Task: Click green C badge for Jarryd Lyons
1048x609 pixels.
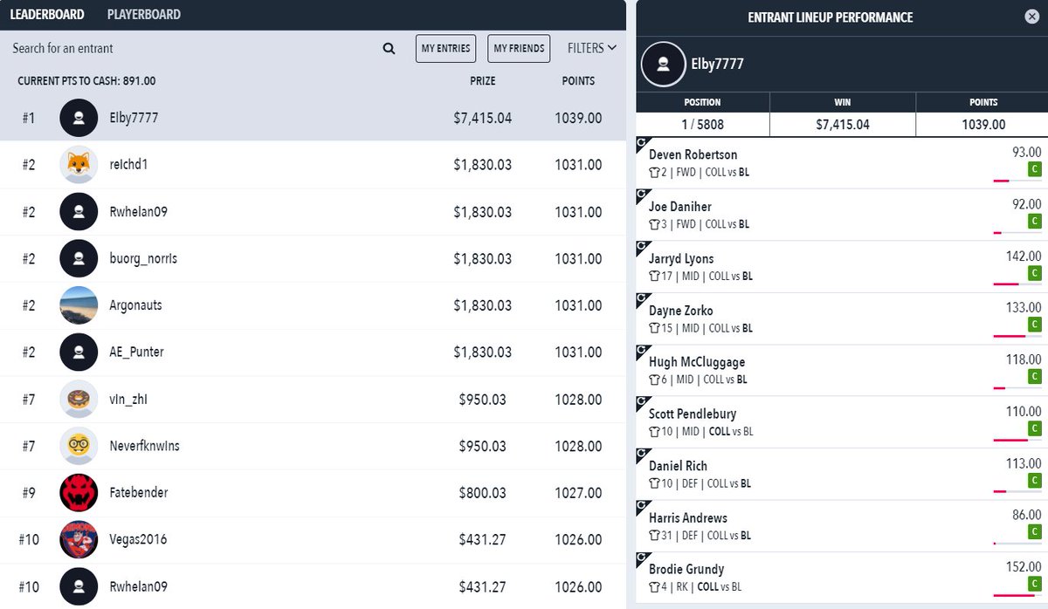Action: click(x=1035, y=273)
